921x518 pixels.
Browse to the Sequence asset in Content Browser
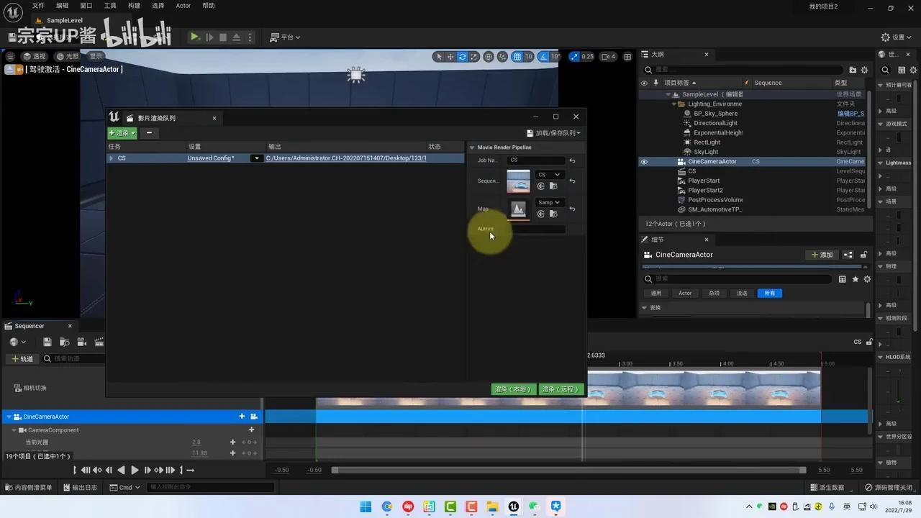click(553, 186)
